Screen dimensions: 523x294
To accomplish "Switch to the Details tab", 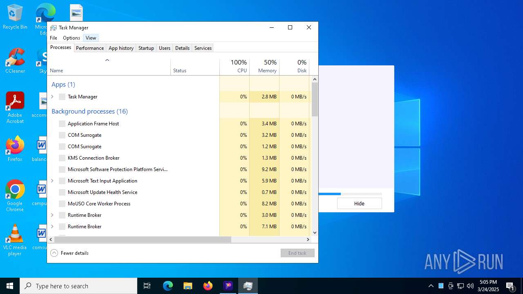I will pos(182,48).
